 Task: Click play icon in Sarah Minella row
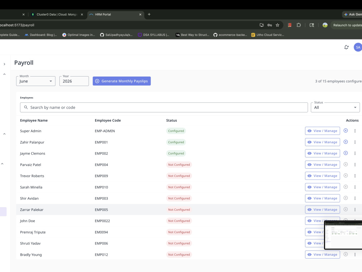346,187
